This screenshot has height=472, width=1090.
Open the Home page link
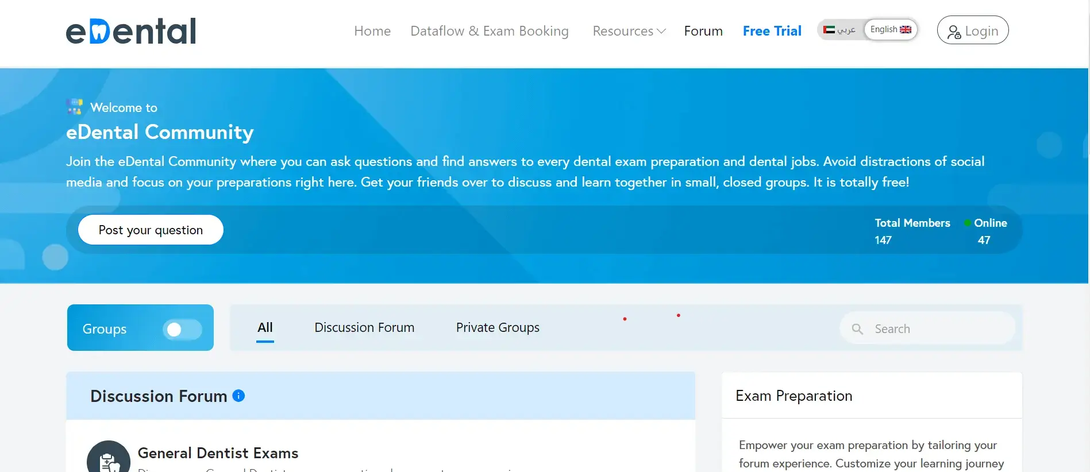click(372, 31)
